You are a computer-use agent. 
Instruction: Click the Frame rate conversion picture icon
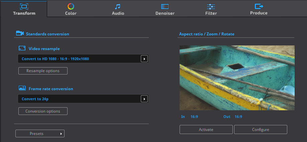[x=22, y=88]
